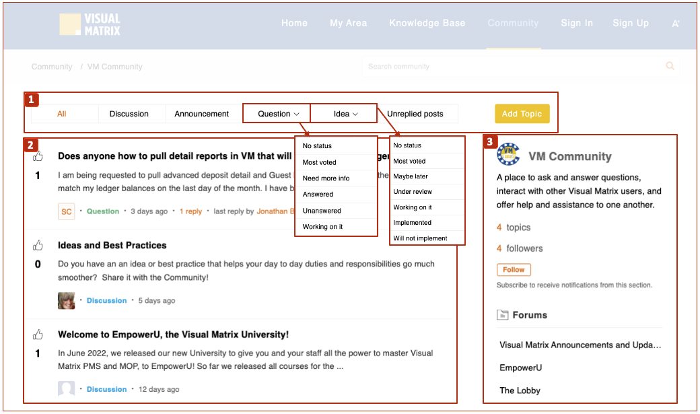Choose Implemented in Idea status list
700x414 pixels.
(412, 223)
